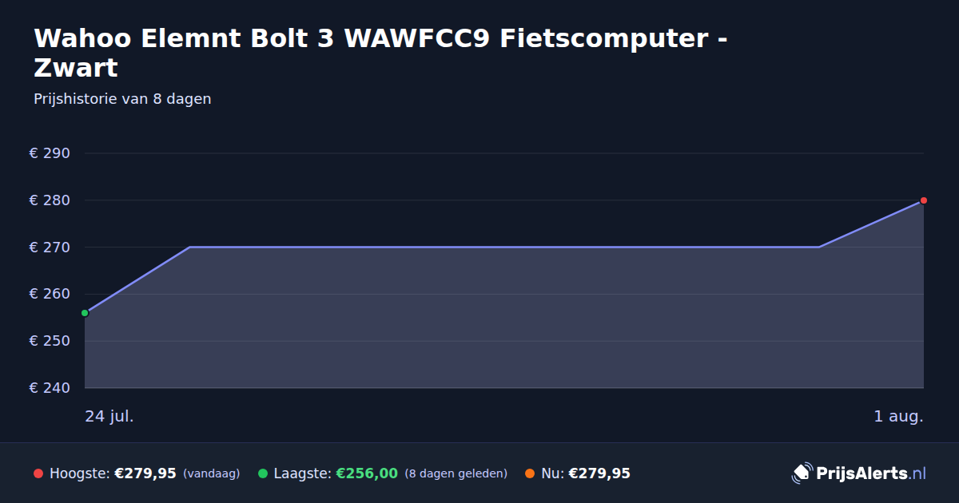This screenshot has width=959, height=503.
Task: Select the green lowest-price point on chart
Action: [85, 313]
